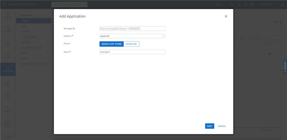This screenshot has height=140, width=287.
Task: Open the help question mark icon
Action: click(x=252, y=5)
